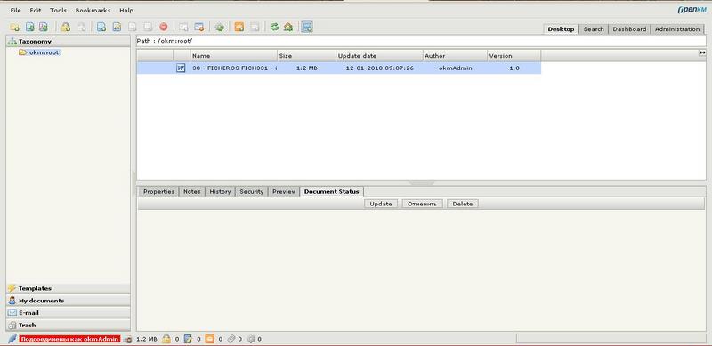The image size is (712, 346).
Task: Open the Preview tab
Action: pyautogui.click(x=284, y=191)
